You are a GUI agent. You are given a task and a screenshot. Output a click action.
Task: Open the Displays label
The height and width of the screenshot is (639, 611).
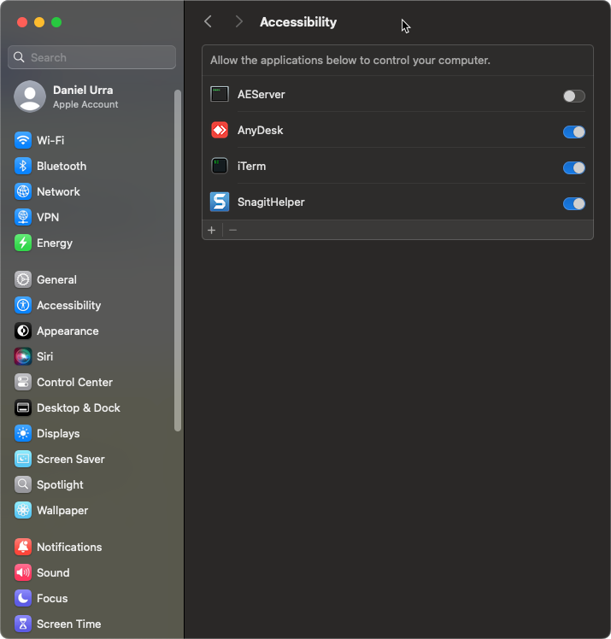(58, 434)
